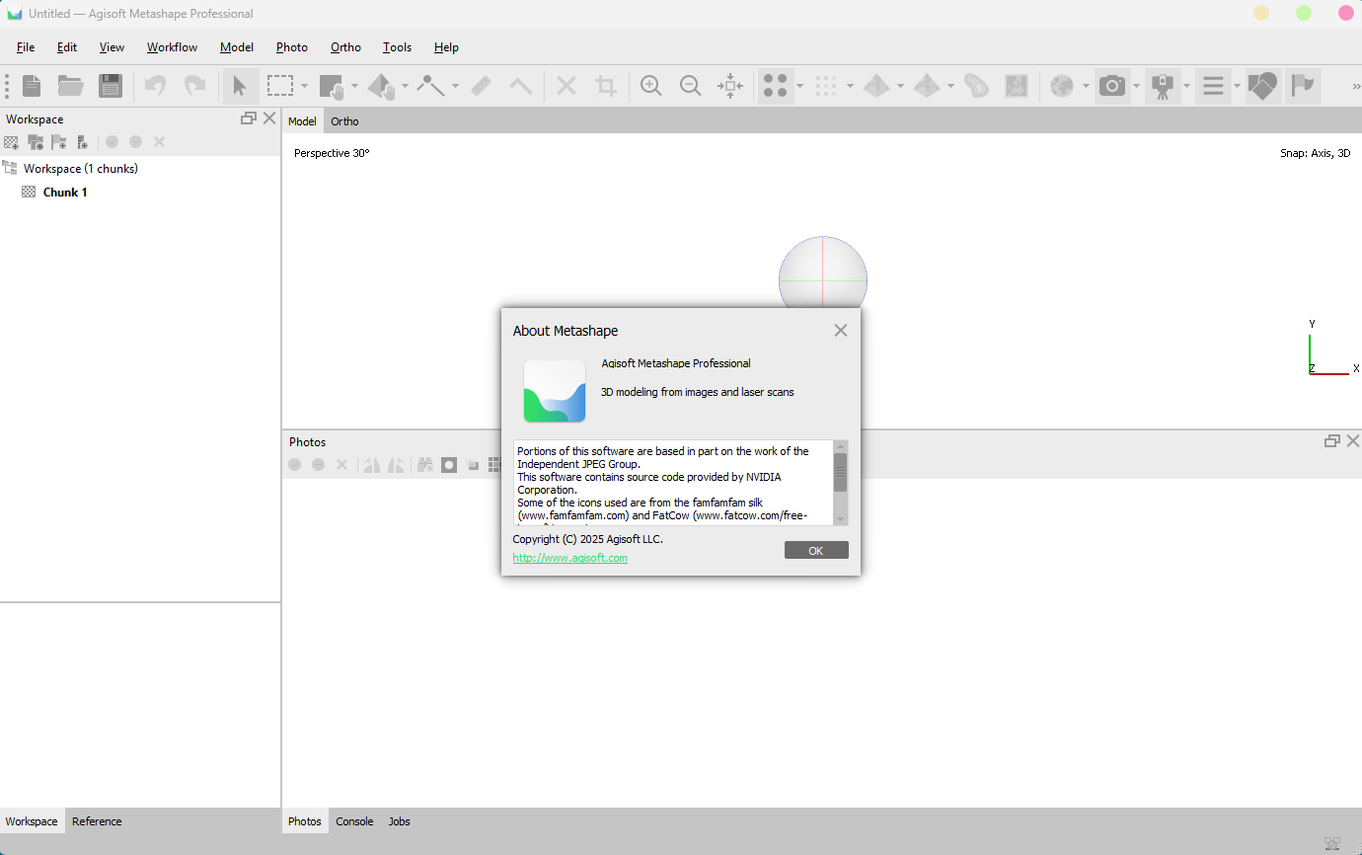Click the status bar icon at bottom right
This screenshot has height=855, width=1362.
click(1332, 844)
